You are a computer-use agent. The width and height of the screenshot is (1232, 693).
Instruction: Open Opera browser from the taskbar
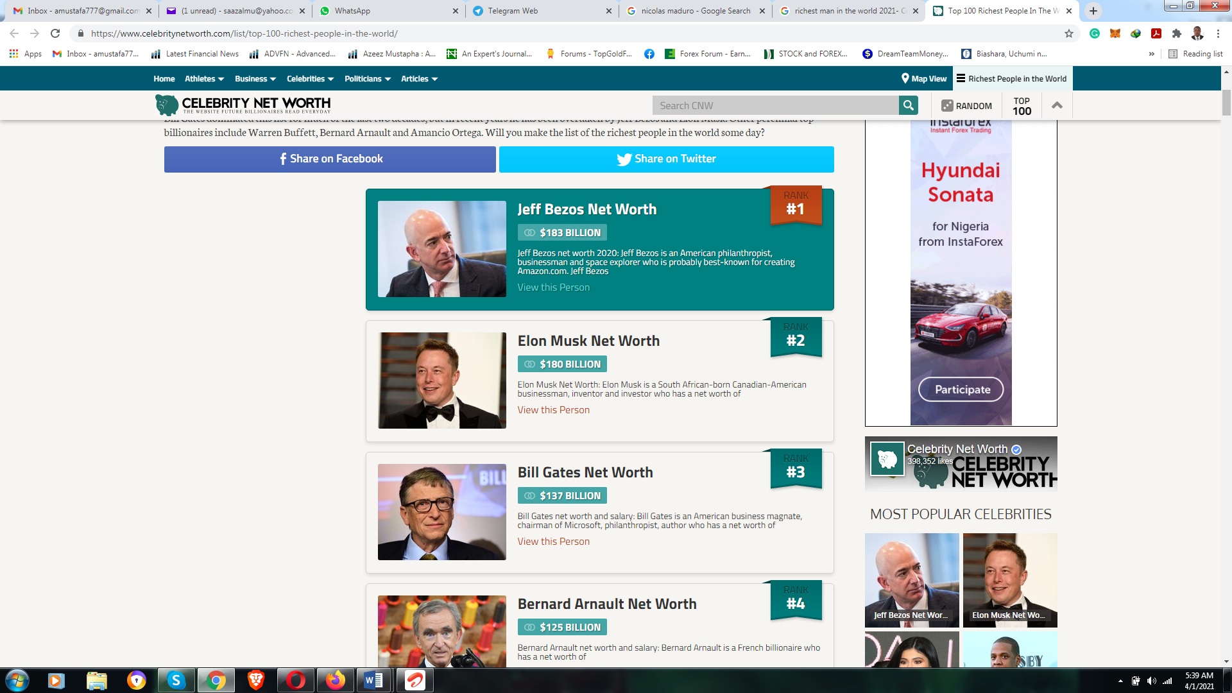296,680
